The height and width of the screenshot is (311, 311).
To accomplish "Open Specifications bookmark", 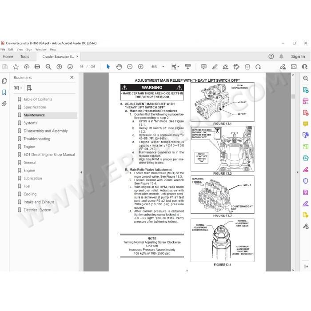I will click(35, 107).
